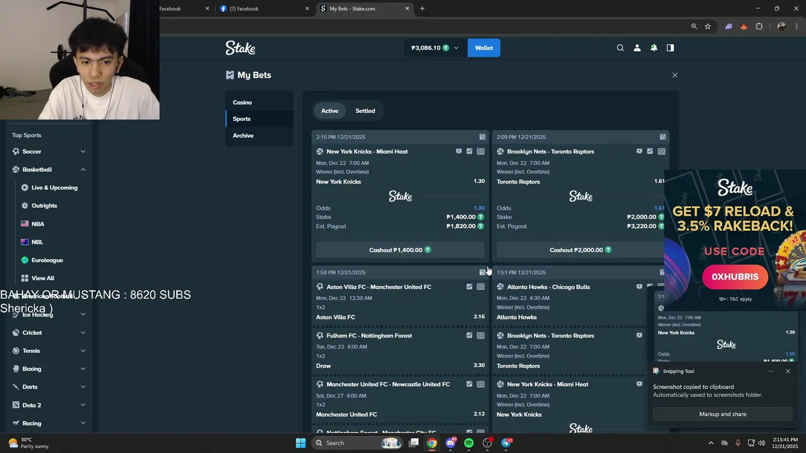Show hidden system tray icons chevron
This screenshot has height=453, width=806.
coord(711,443)
